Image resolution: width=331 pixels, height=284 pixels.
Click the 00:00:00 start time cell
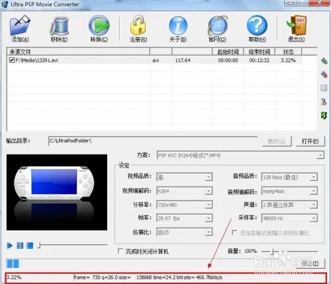coord(228,60)
